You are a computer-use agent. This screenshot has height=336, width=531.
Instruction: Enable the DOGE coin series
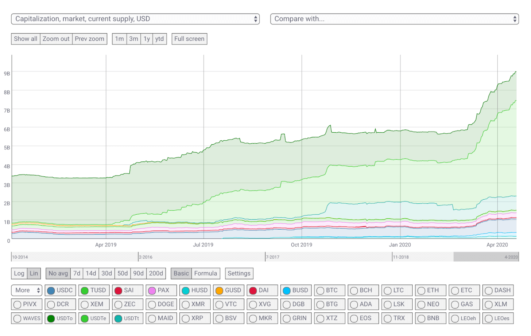pyautogui.click(x=162, y=304)
